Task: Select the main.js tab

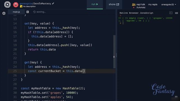Action: [x=16, y=12]
